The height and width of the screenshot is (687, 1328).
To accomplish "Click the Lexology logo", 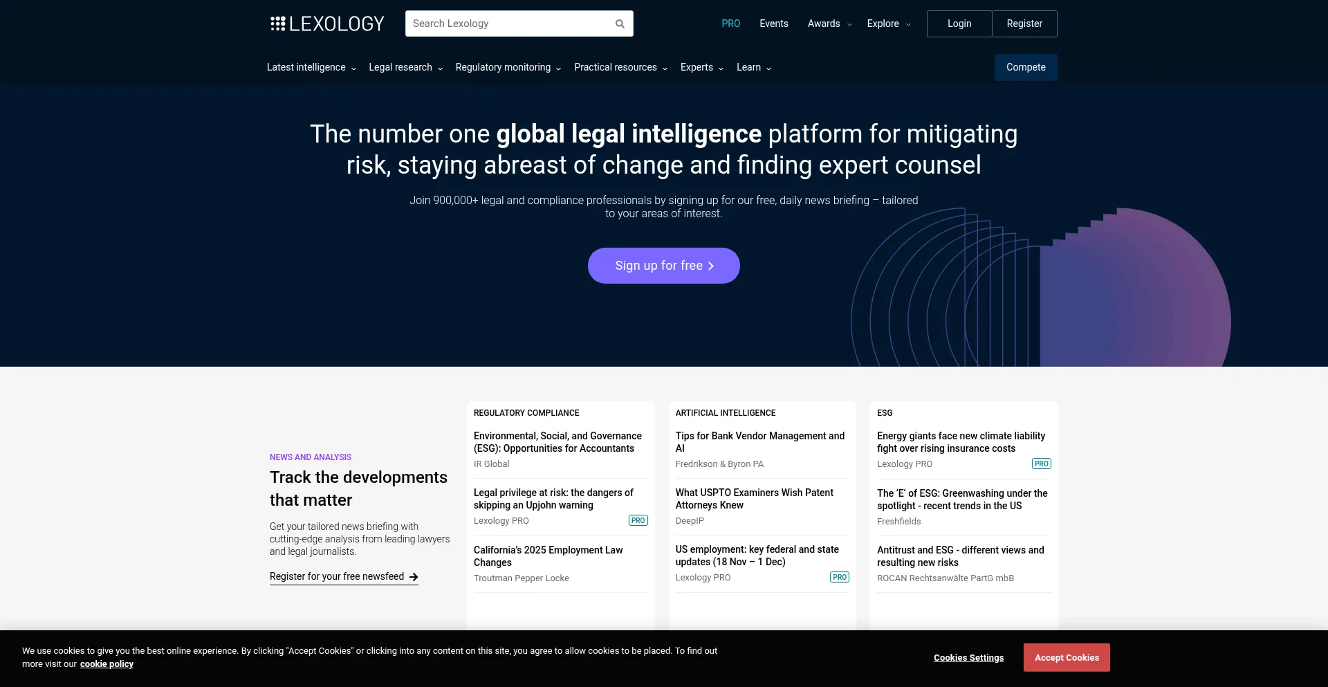I will tap(327, 24).
